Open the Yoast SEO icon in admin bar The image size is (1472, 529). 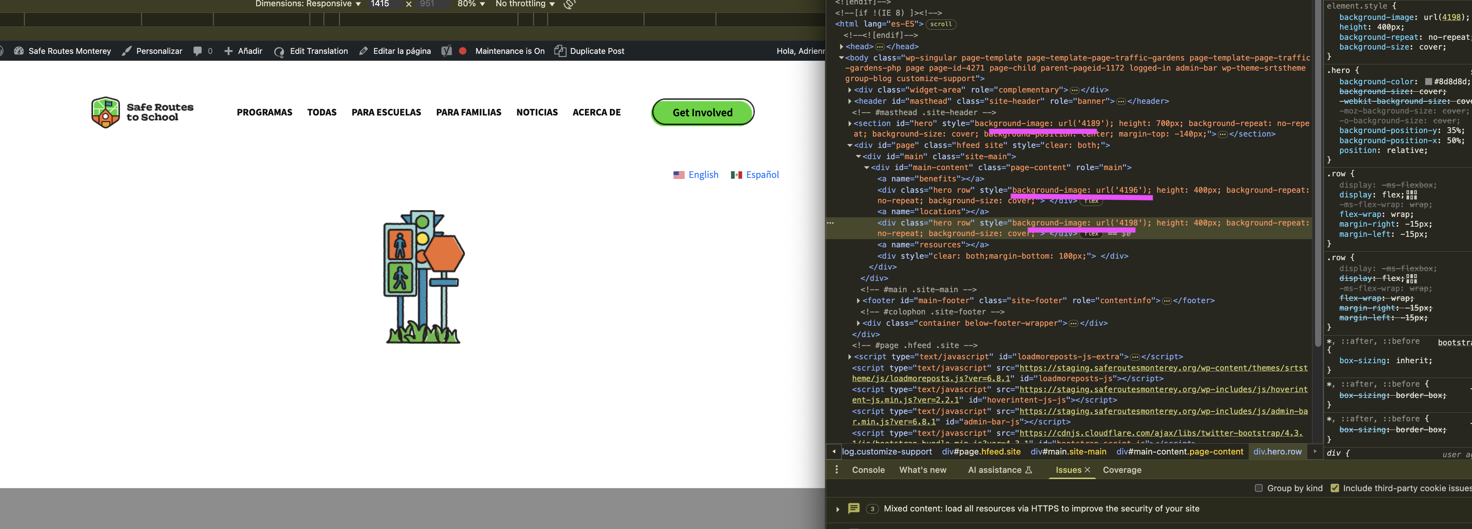click(x=447, y=51)
